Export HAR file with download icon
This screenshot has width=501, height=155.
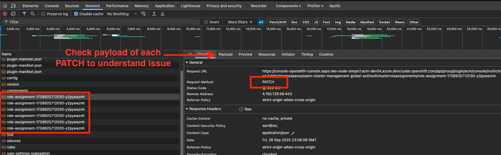pyautogui.click(x=163, y=14)
